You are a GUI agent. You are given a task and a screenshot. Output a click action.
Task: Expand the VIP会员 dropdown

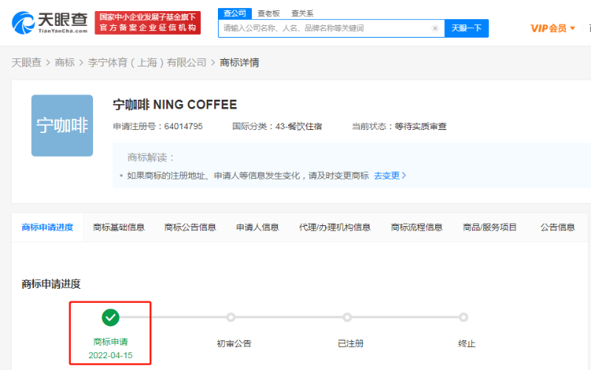tap(553, 28)
